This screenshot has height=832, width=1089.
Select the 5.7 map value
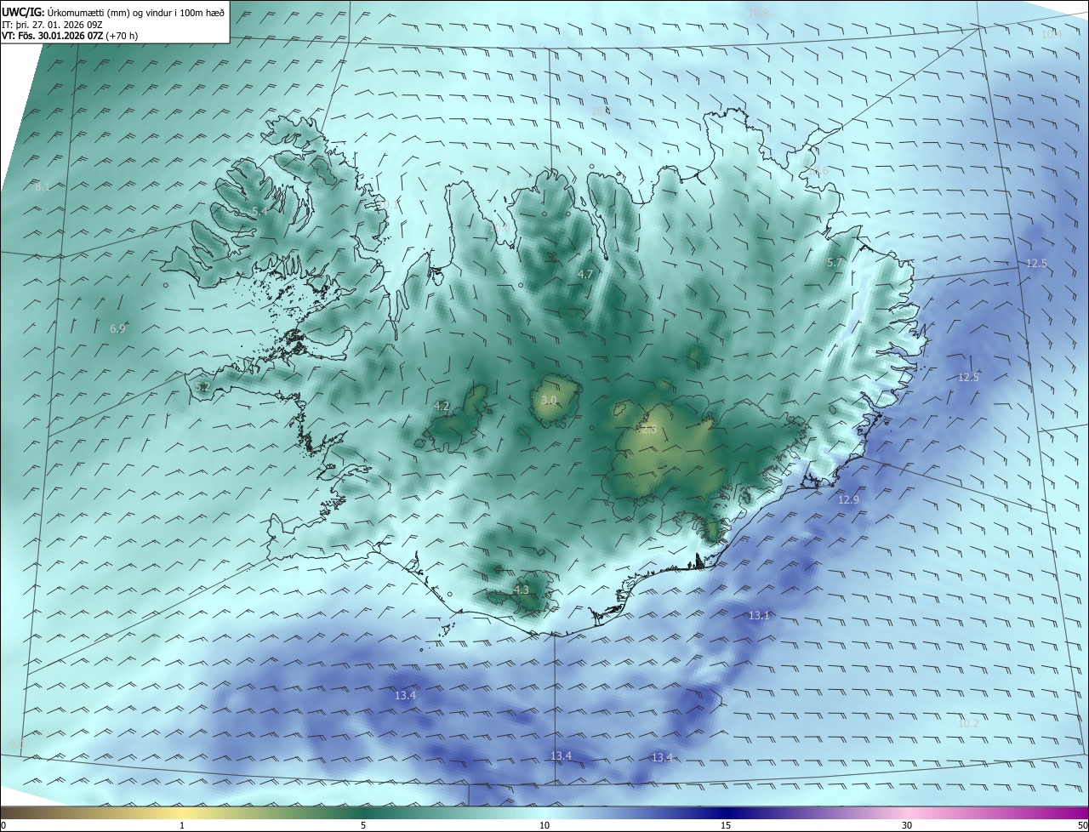(835, 263)
